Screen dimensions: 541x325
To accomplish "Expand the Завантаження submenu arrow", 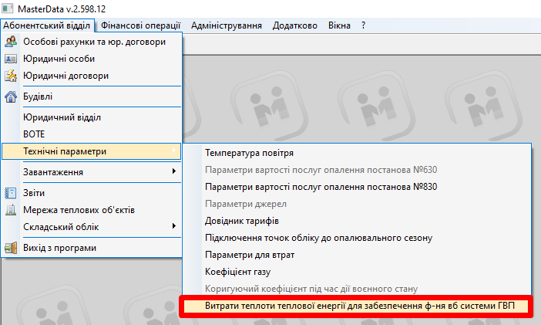I will [x=174, y=171].
